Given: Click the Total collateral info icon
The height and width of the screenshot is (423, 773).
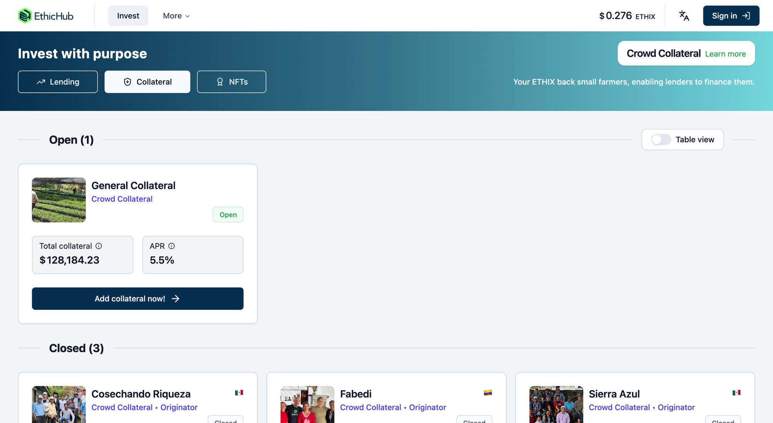Looking at the screenshot, I should tap(99, 246).
